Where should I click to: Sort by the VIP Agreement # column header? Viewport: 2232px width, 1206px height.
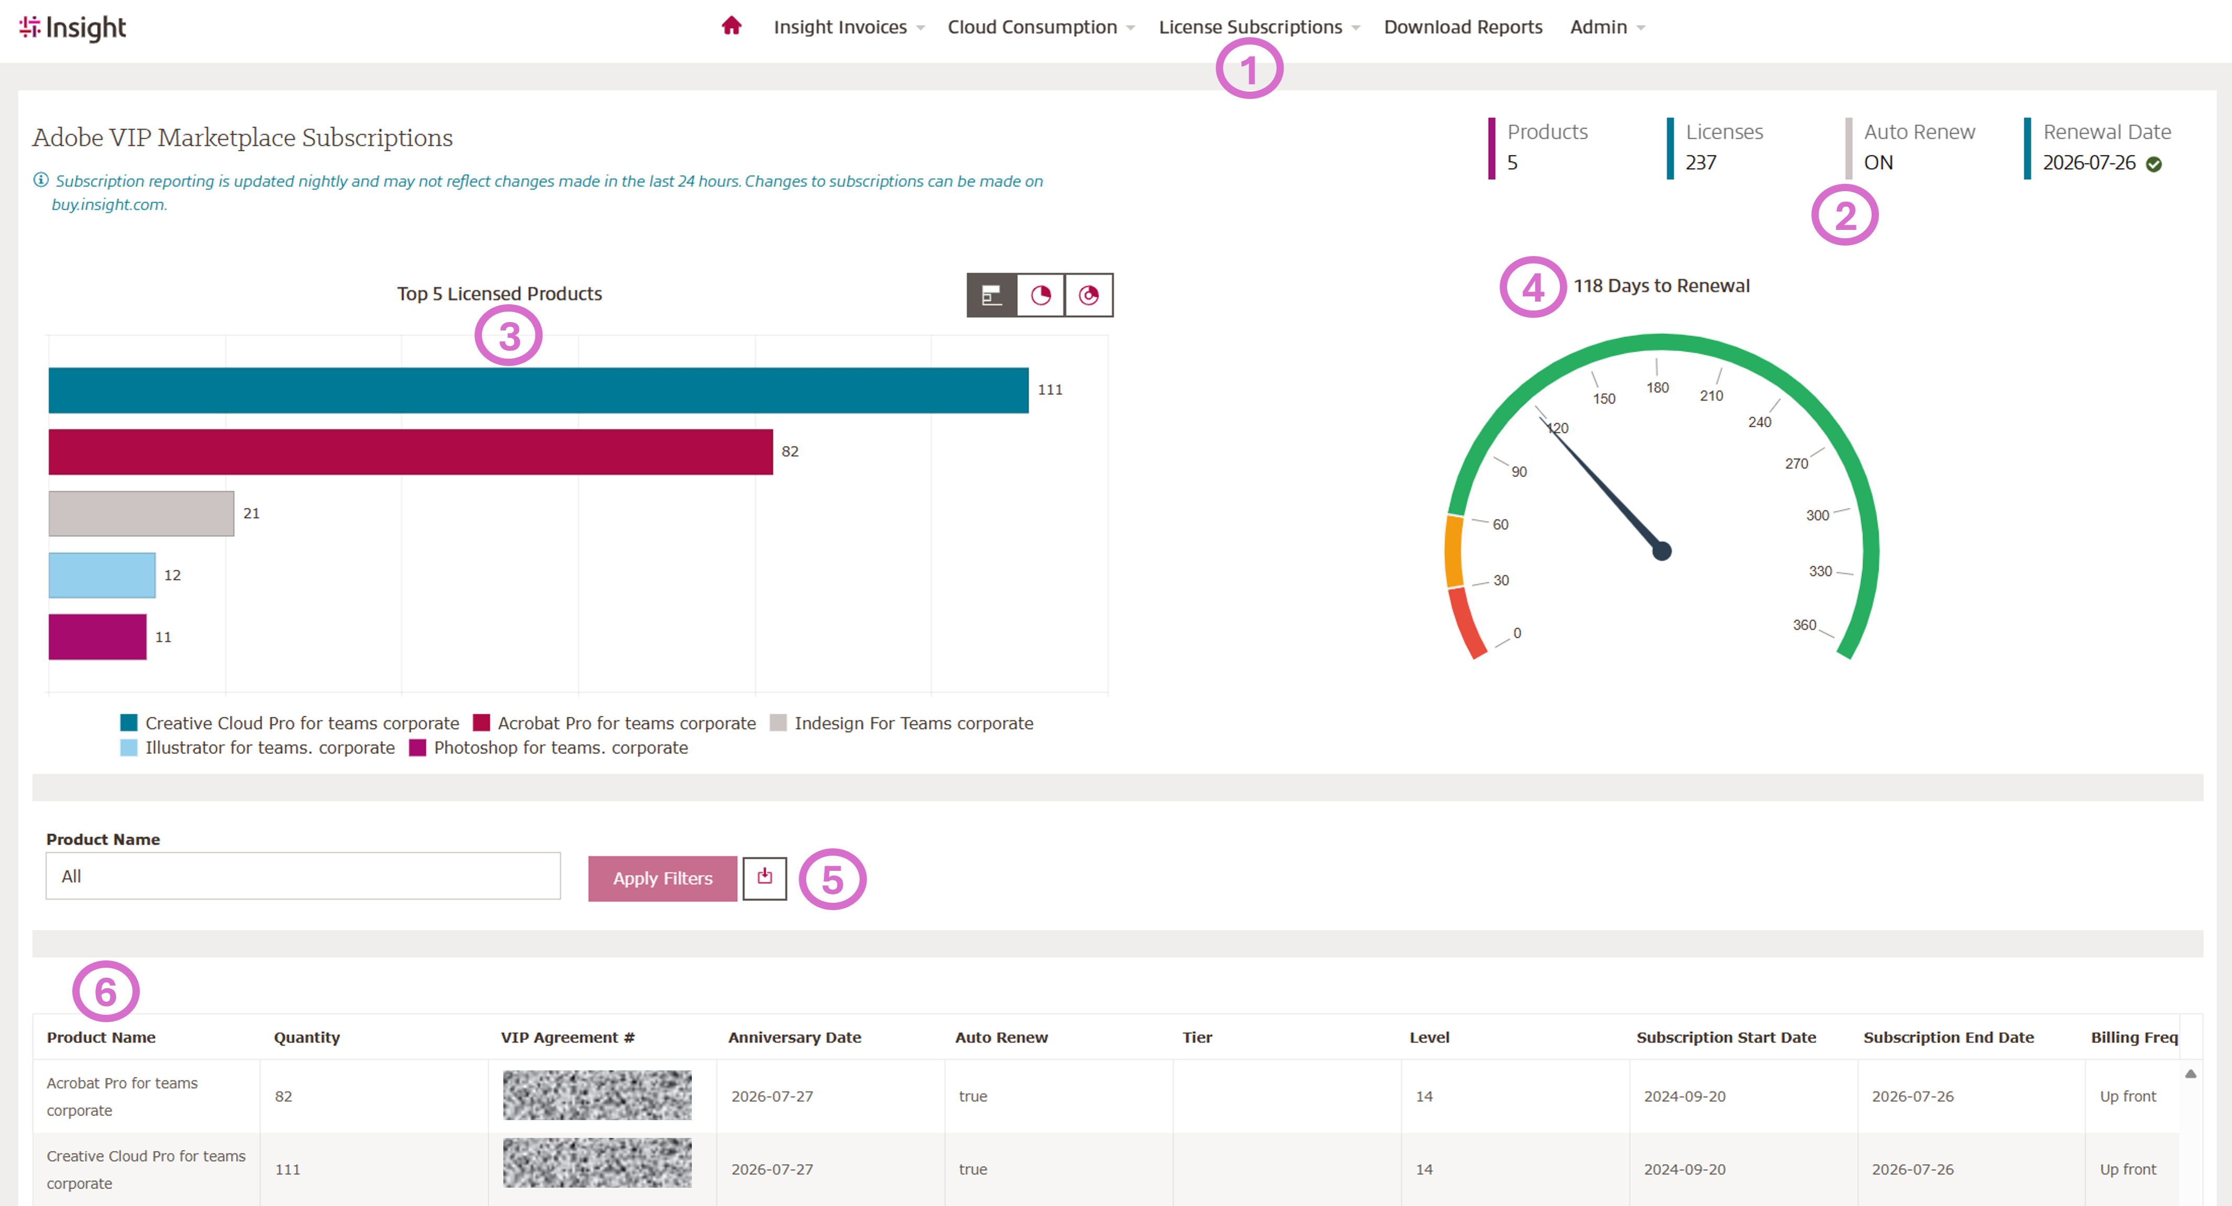568,1037
